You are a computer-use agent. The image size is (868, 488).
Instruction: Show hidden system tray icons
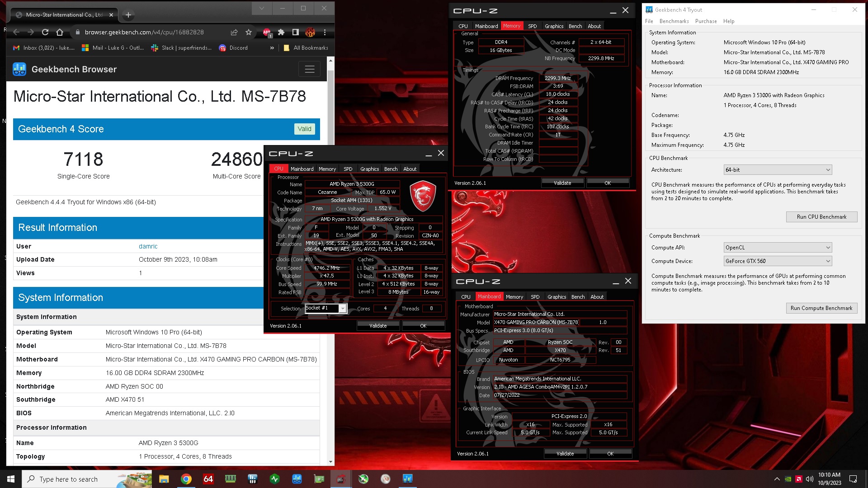(777, 479)
